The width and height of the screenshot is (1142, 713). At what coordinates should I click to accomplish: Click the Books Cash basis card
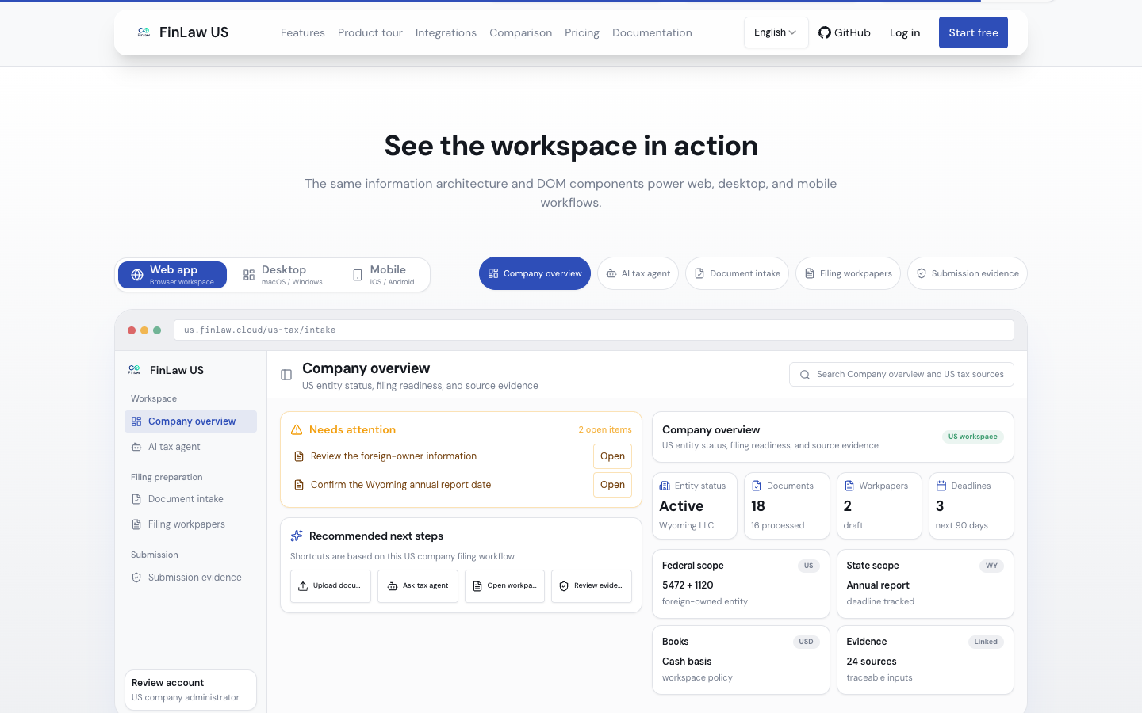pos(741,660)
